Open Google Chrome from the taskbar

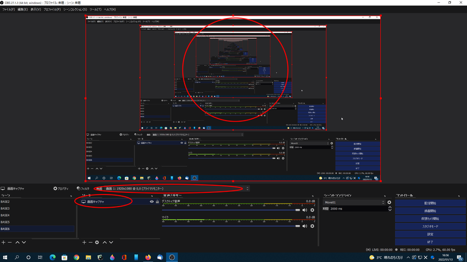(x=76, y=257)
